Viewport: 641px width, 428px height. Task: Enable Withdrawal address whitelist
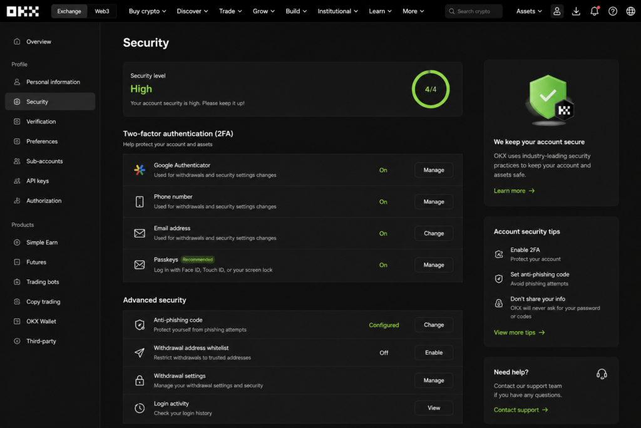click(434, 353)
